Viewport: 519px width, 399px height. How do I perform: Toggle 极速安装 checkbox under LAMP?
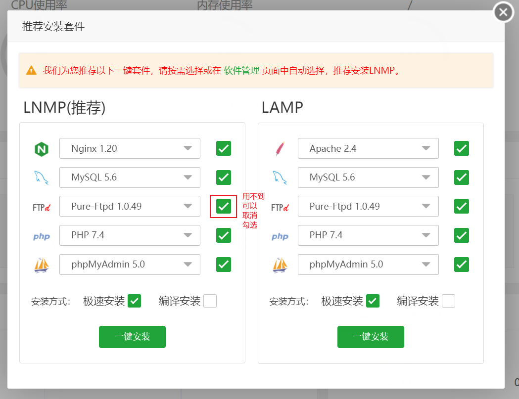[x=373, y=301]
